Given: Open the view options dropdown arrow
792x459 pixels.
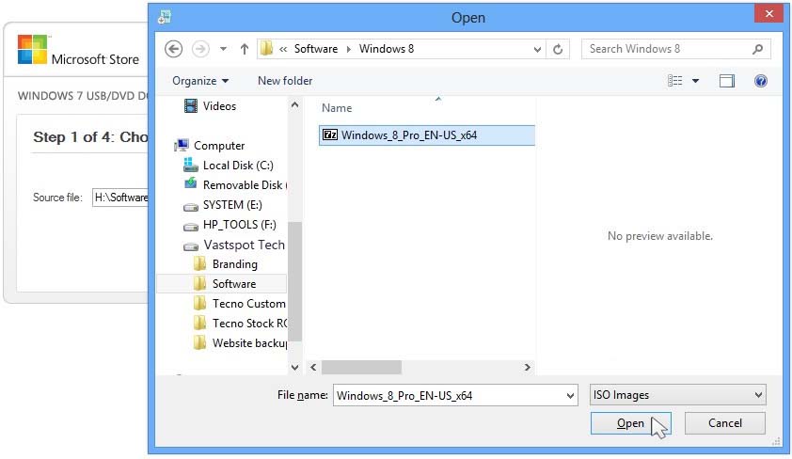Looking at the screenshot, I should tap(695, 81).
